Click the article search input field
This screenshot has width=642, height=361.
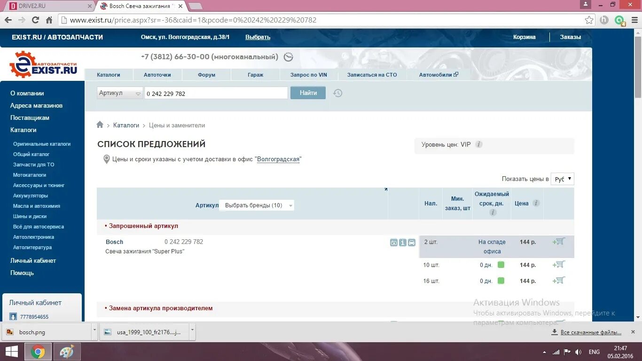[x=216, y=93]
